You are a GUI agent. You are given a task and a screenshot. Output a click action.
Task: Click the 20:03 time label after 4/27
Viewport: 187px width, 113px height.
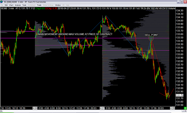pos(161,108)
